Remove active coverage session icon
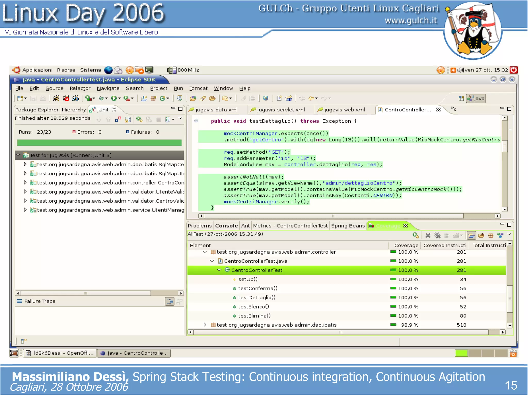Viewport: 528px width, 395px height. click(428, 235)
